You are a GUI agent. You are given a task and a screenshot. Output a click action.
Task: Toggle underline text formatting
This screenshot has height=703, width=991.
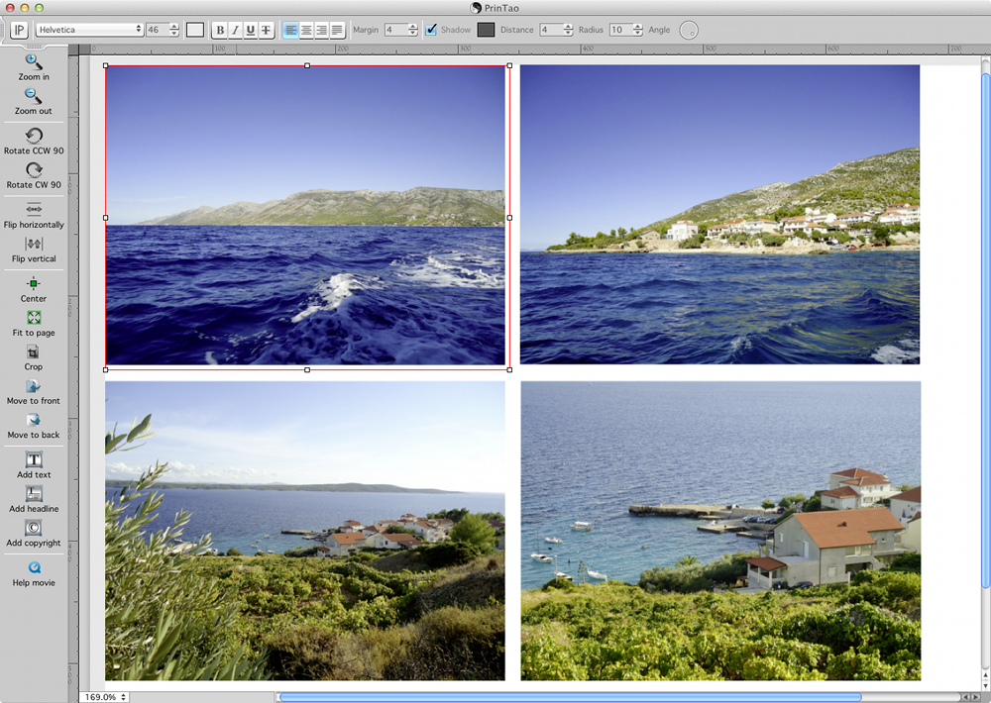(x=251, y=30)
